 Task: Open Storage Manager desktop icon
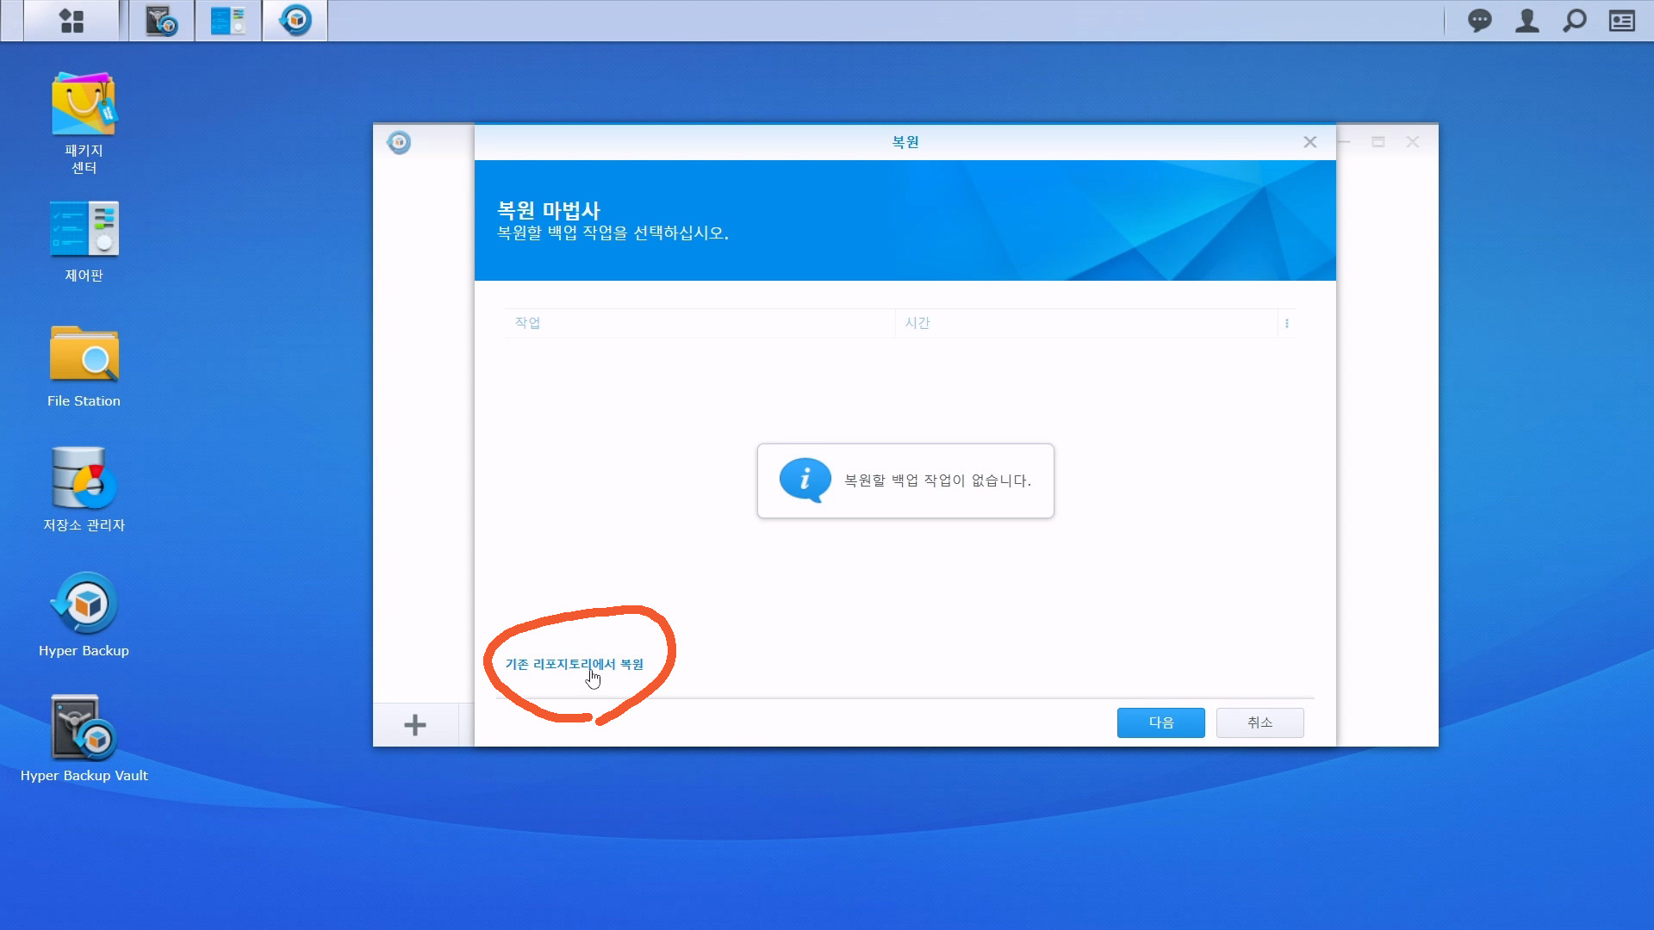coord(84,479)
